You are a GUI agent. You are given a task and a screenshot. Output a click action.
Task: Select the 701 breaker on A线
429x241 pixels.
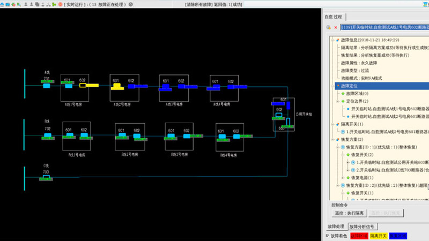point(47,85)
